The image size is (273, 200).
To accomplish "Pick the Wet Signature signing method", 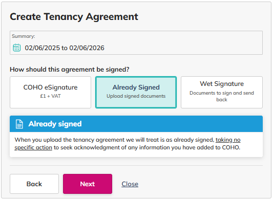I will pyautogui.click(x=222, y=93).
